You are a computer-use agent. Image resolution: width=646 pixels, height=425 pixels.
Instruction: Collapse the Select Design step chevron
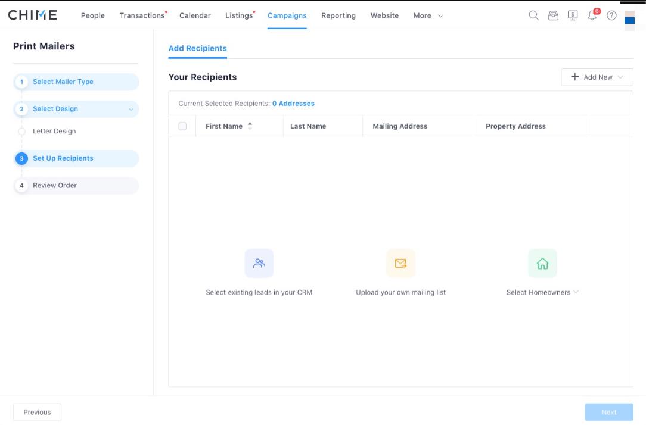coord(131,110)
